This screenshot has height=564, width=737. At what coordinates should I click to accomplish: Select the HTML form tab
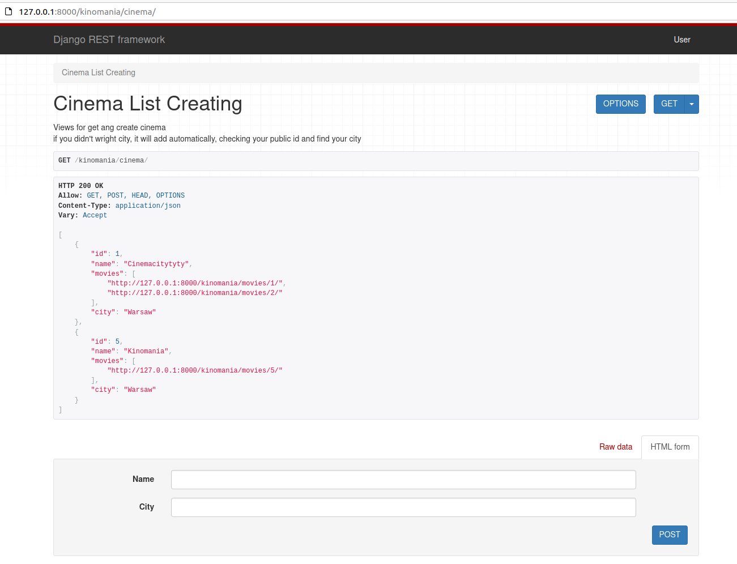[x=670, y=447]
